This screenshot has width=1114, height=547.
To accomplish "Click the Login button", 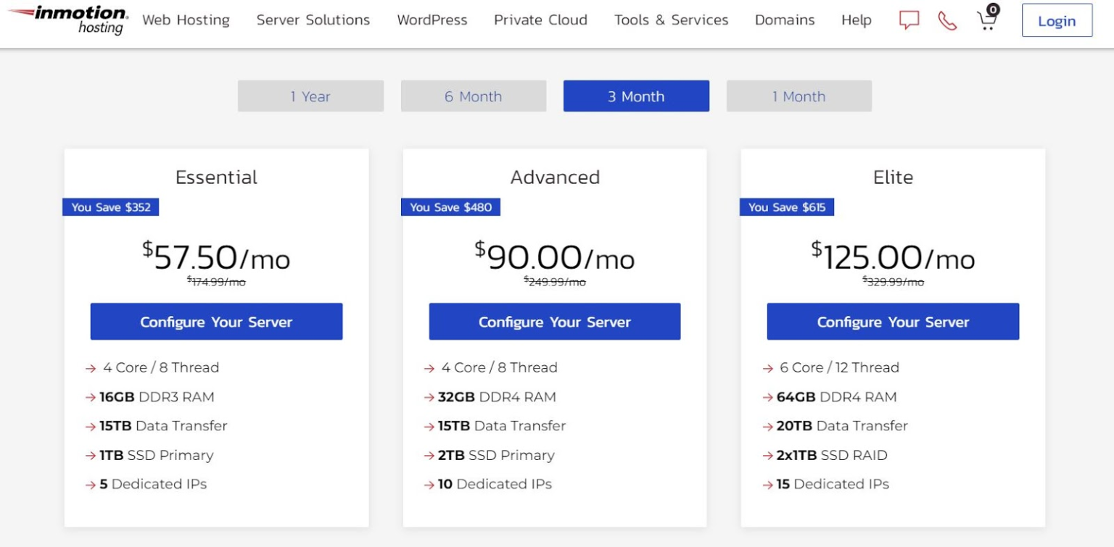I will [1057, 21].
